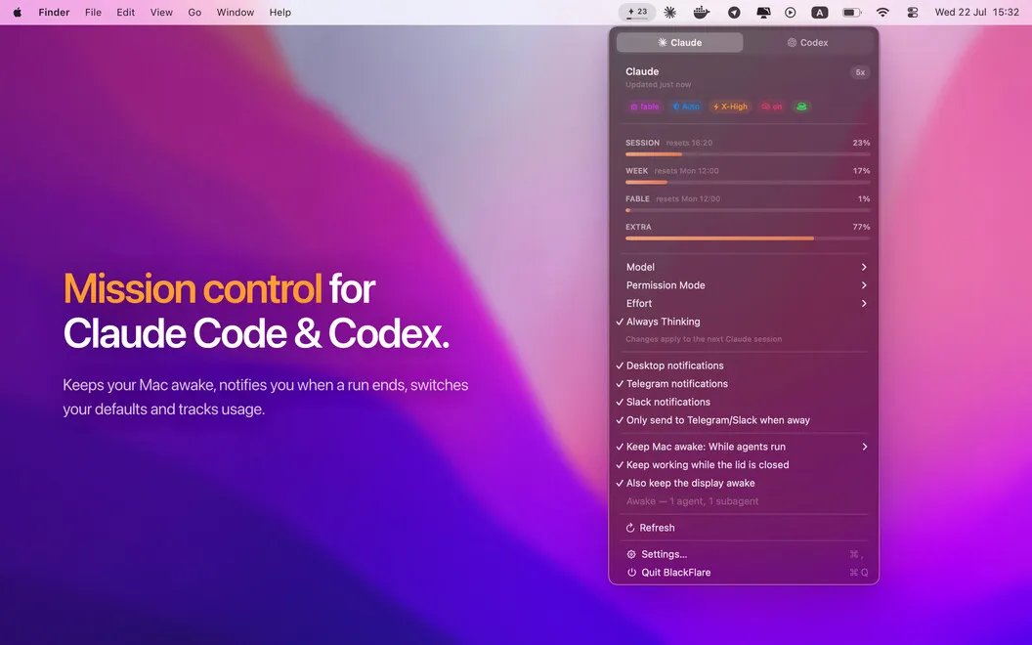Open Control Center from menu bar
This screenshot has width=1032, height=645.
[912, 13]
